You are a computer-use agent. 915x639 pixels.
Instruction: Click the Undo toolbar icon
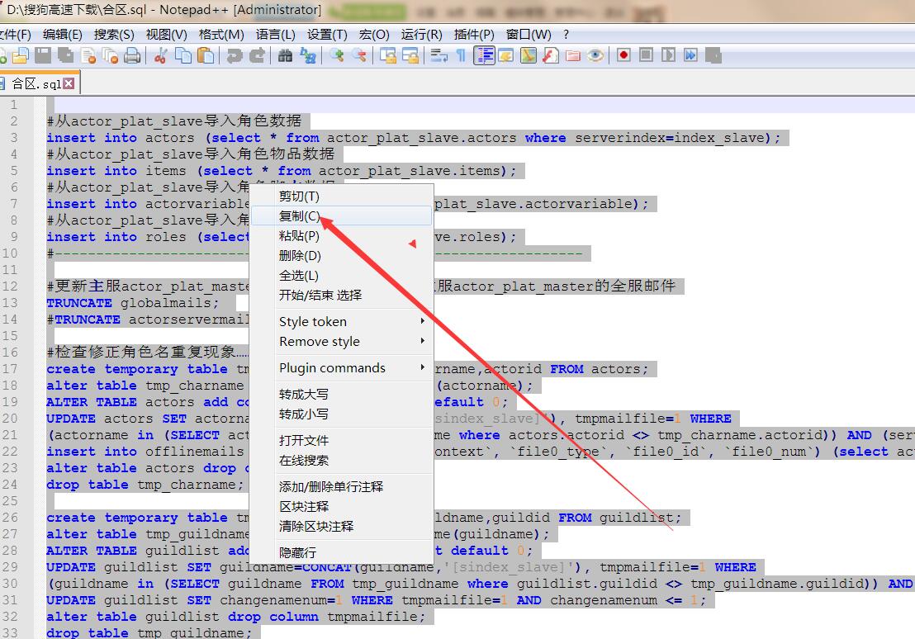[235, 55]
